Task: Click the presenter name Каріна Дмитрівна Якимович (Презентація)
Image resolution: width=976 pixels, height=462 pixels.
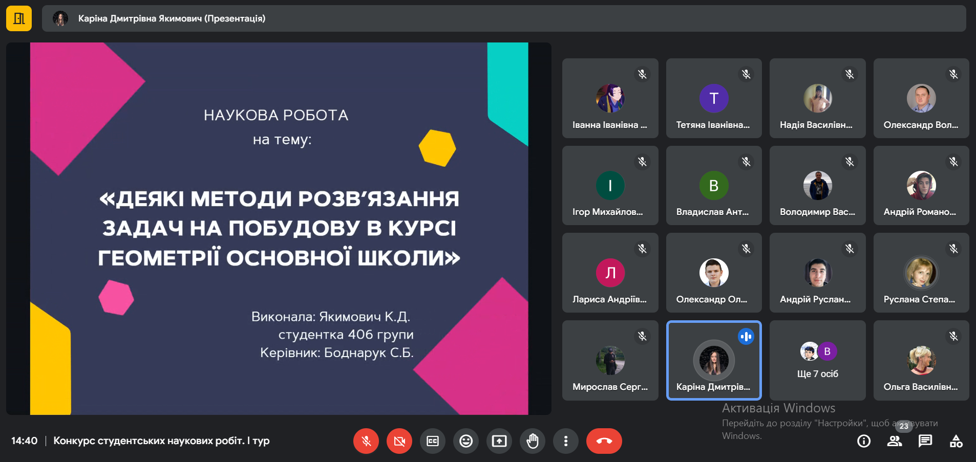Action: click(172, 18)
